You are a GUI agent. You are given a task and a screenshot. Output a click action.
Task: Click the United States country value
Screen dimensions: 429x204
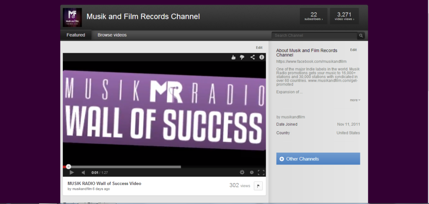pos(348,133)
